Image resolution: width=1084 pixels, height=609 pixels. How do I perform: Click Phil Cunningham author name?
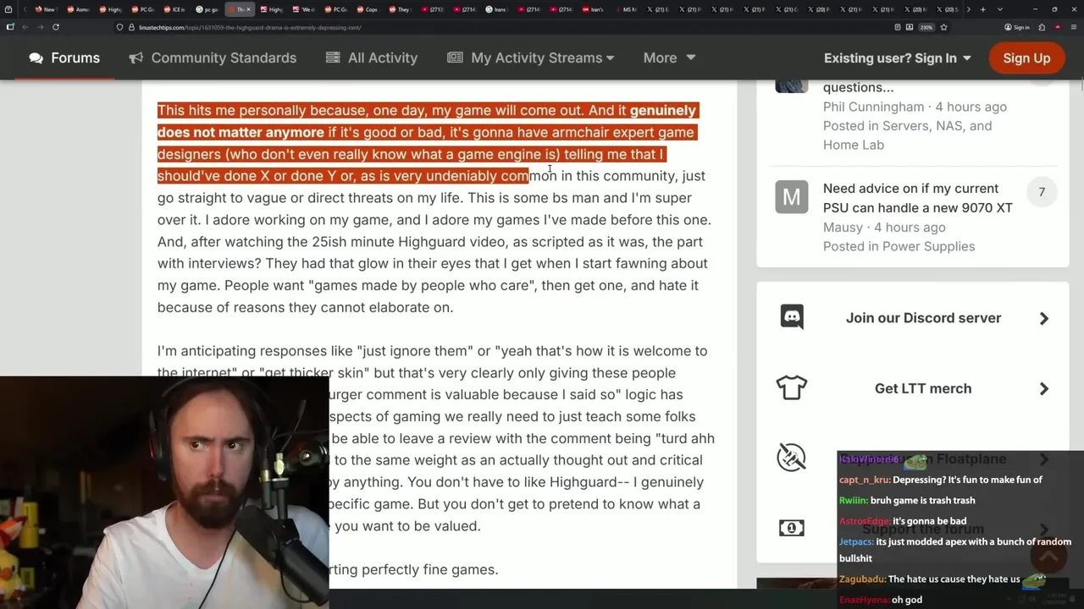pyautogui.click(x=873, y=107)
